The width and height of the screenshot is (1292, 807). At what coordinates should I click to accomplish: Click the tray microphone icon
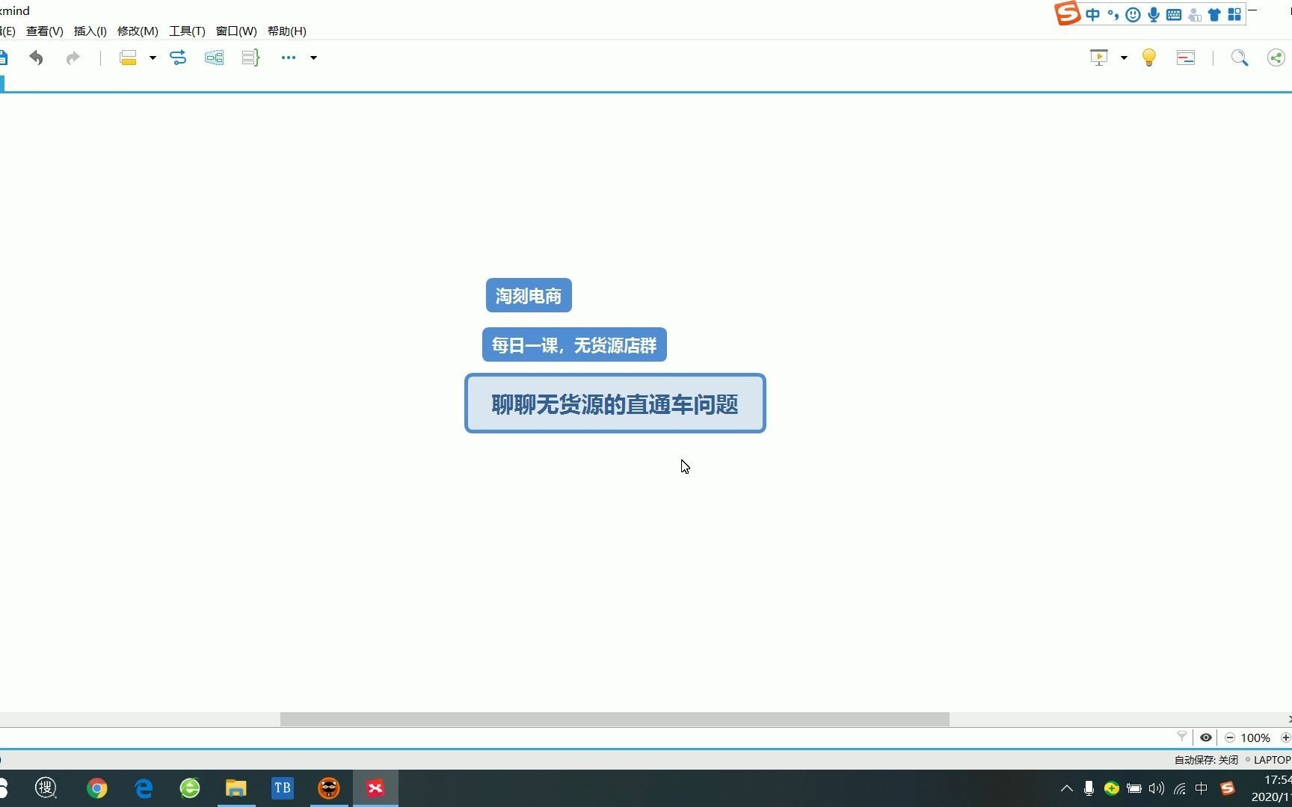(x=1089, y=788)
